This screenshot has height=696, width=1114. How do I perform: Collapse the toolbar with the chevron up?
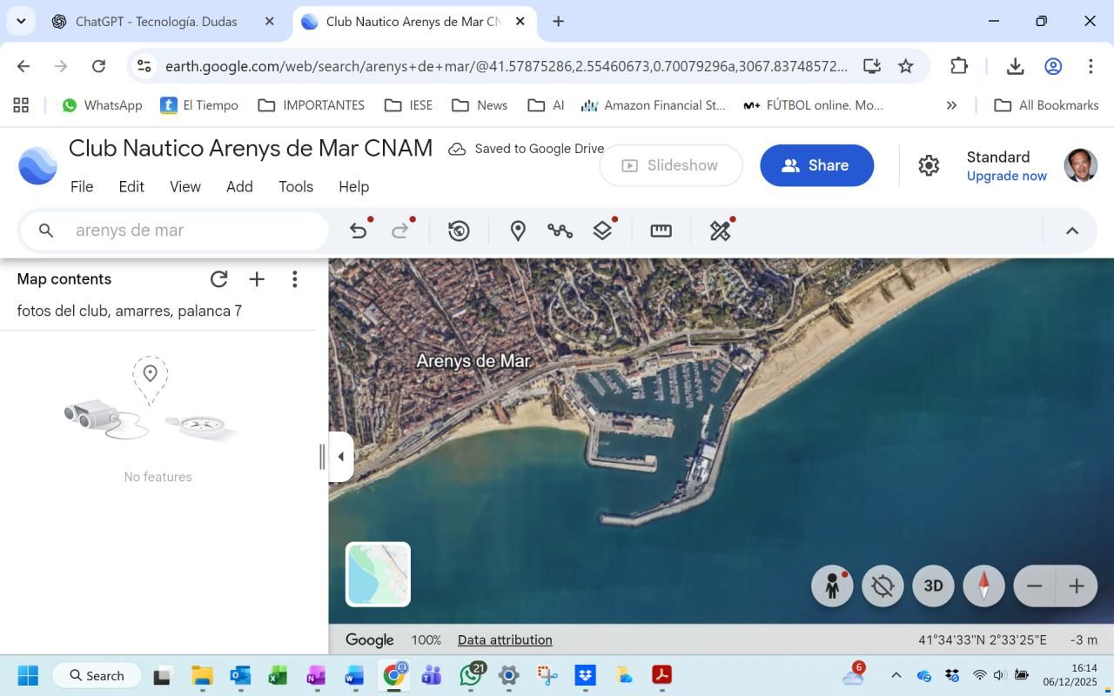(1072, 231)
